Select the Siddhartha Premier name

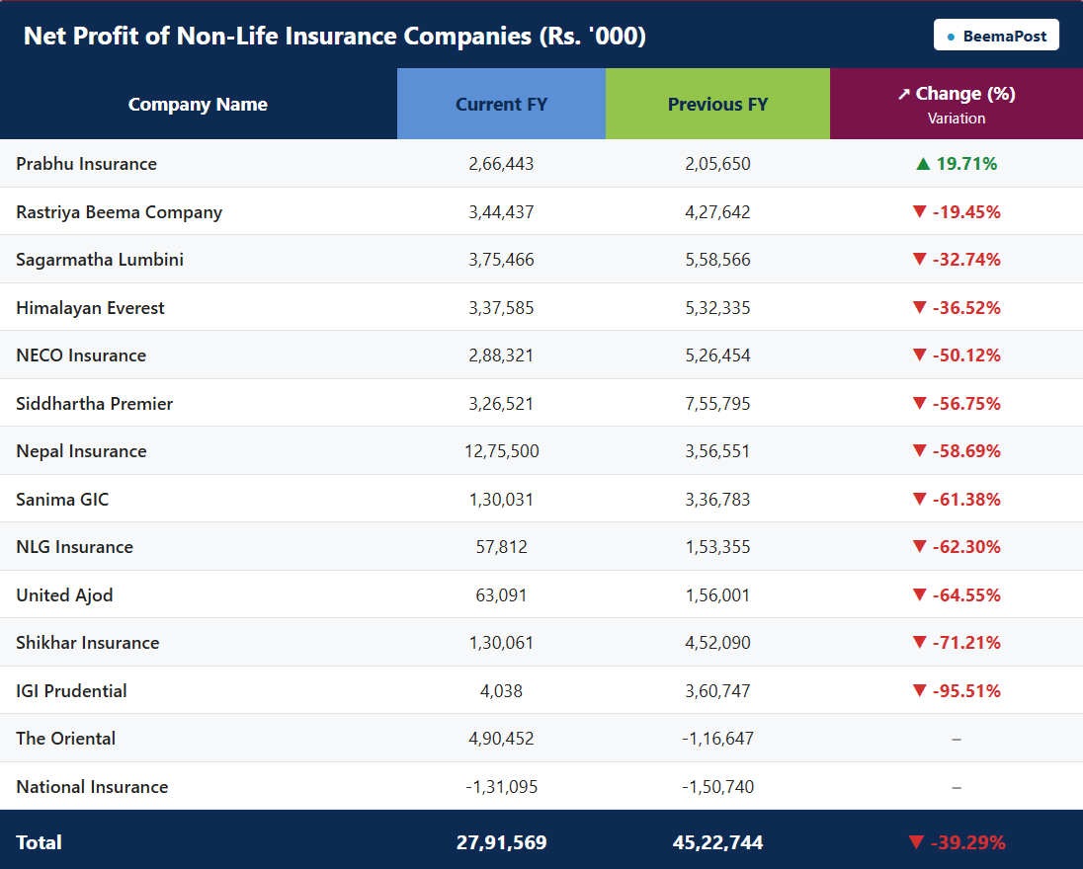pos(94,404)
